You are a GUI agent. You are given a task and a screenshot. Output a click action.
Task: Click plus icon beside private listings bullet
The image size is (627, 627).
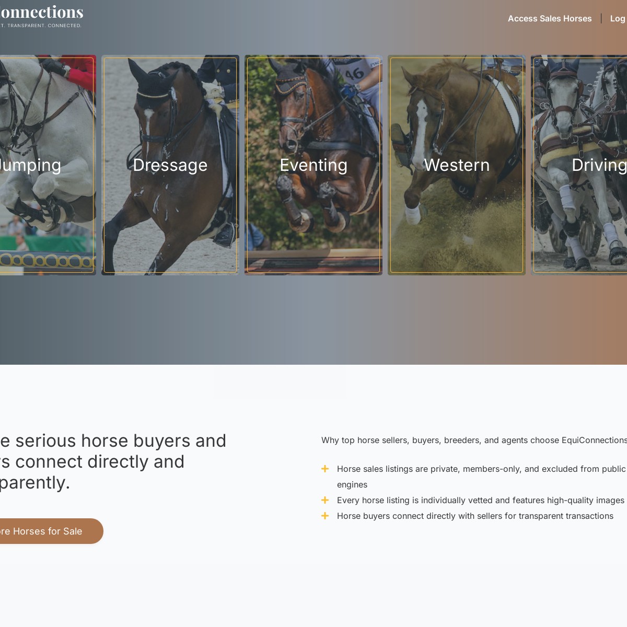(325, 469)
